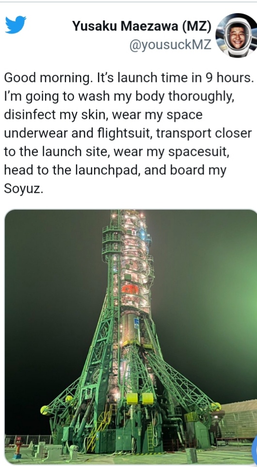Tap the yellow disc on the left gantry arm
The image size is (257, 467).
pos(45,410)
